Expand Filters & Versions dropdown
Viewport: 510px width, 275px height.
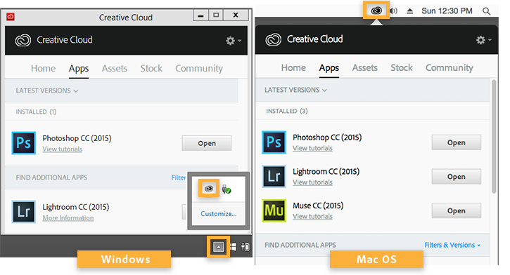click(452, 245)
